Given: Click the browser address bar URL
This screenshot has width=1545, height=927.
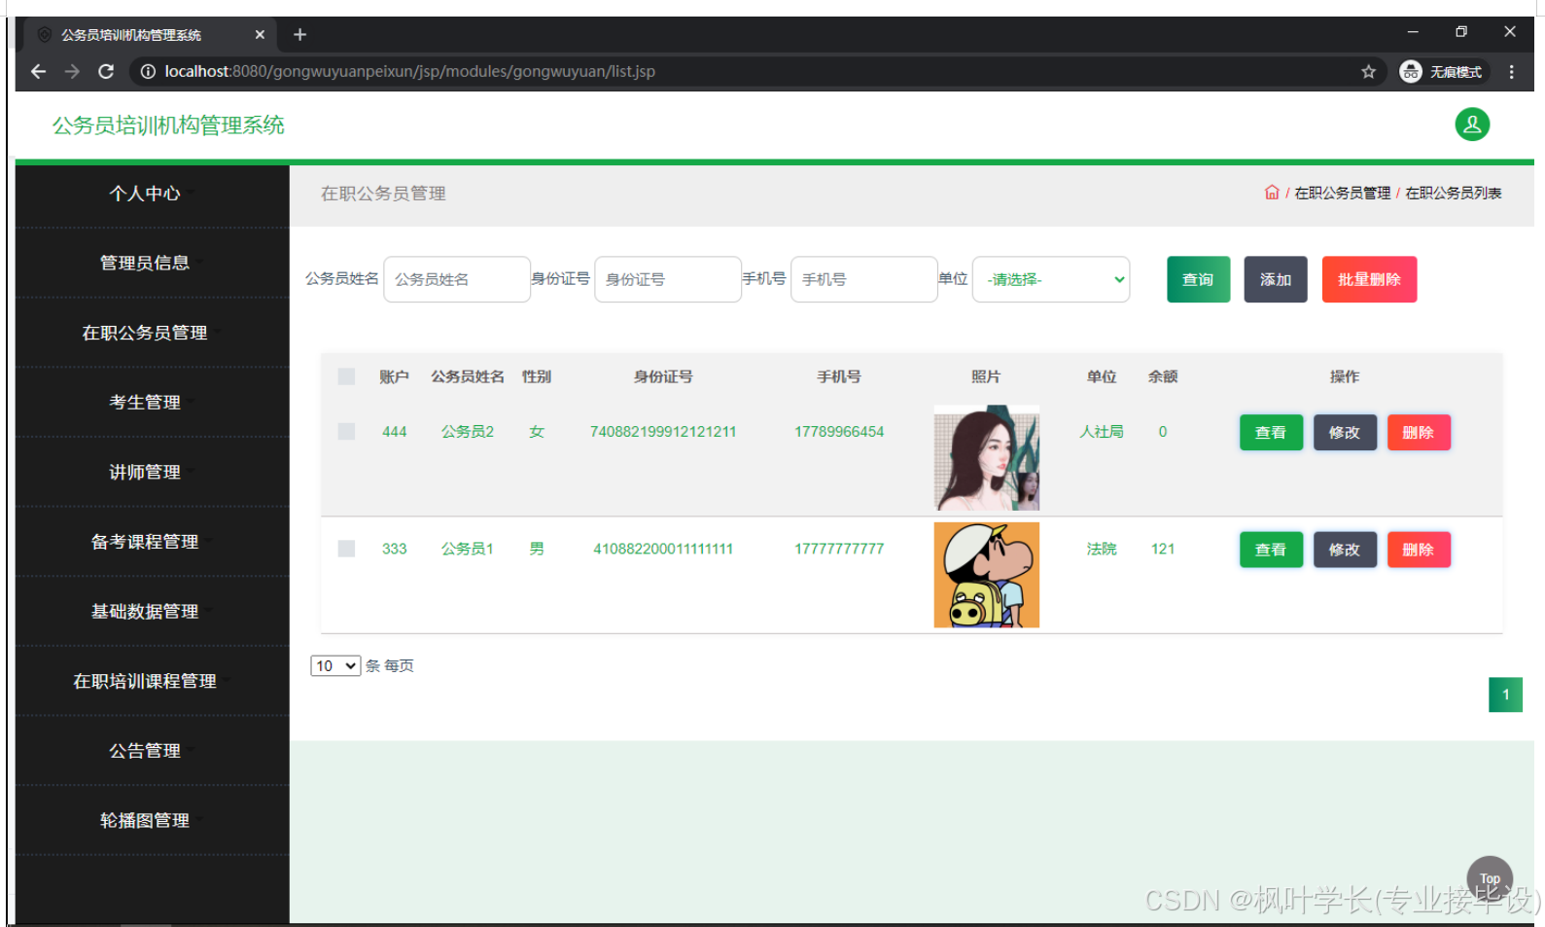Looking at the screenshot, I should (x=409, y=72).
